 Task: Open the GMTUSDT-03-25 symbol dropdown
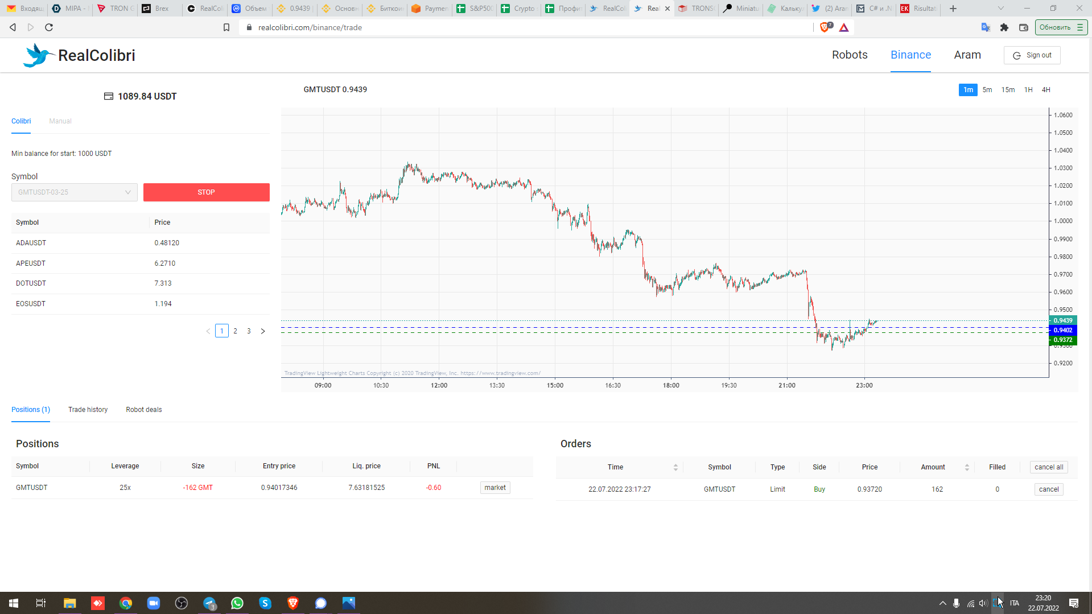coord(75,192)
